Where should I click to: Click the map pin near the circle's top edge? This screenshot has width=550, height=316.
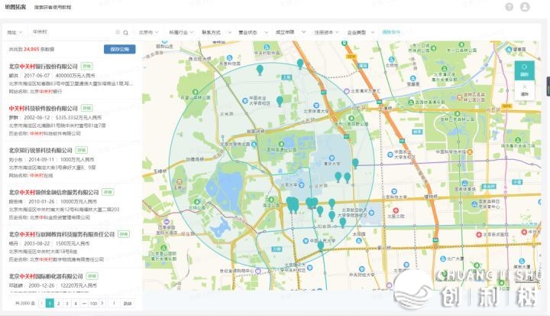point(300,64)
